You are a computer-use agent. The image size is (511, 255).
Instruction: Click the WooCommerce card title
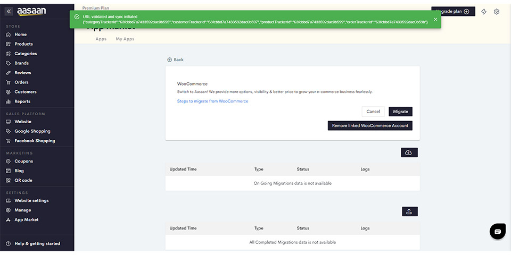point(192,84)
